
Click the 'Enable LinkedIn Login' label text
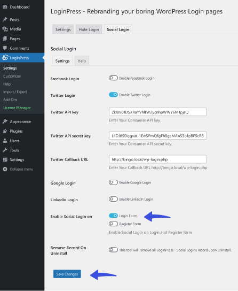(136, 199)
